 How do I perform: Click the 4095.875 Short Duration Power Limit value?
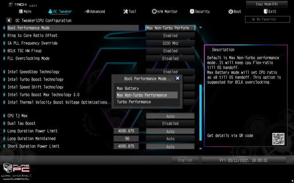click(x=126, y=146)
